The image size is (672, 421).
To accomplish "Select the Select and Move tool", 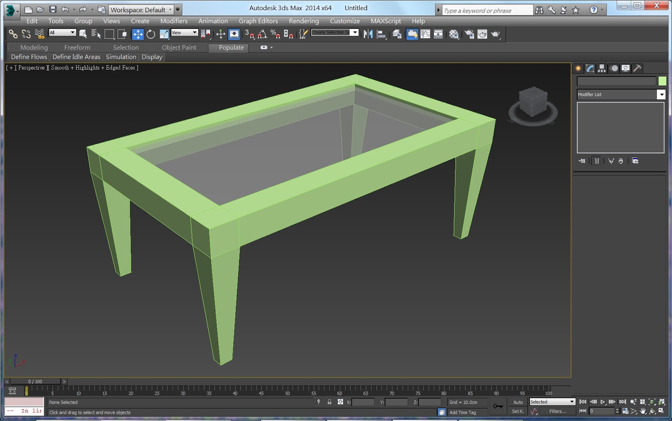I will (137, 34).
